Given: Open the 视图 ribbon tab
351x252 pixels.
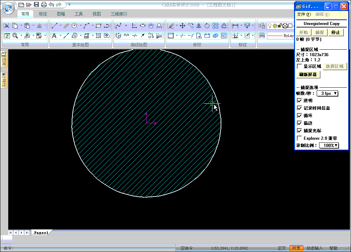Looking at the screenshot, I should click(97, 14).
